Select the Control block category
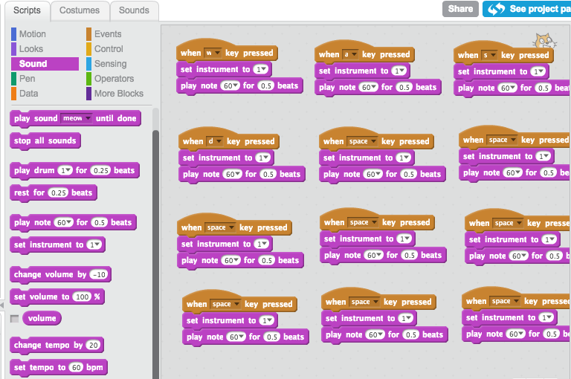This screenshot has height=379, width=571. (x=109, y=49)
